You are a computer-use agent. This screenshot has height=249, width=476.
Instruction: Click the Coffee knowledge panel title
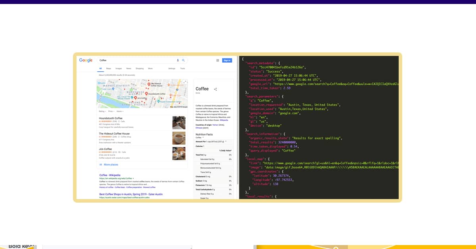[x=202, y=89]
